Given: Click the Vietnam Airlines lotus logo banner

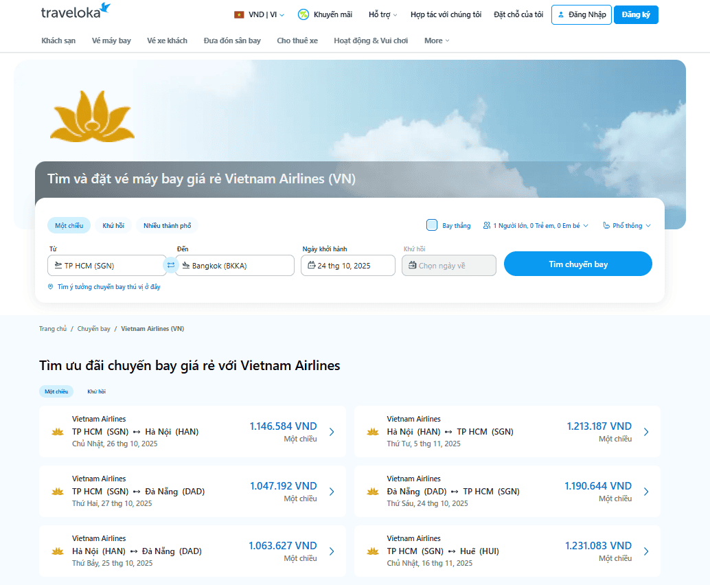Looking at the screenshot, I should [92, 115].
